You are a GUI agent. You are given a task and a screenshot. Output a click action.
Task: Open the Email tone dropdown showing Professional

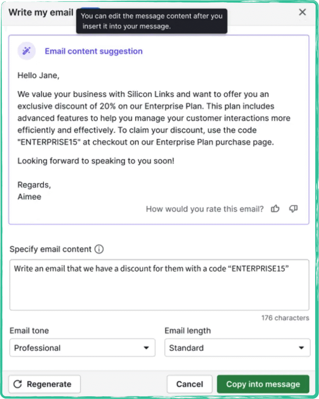[x=82, y=348]
